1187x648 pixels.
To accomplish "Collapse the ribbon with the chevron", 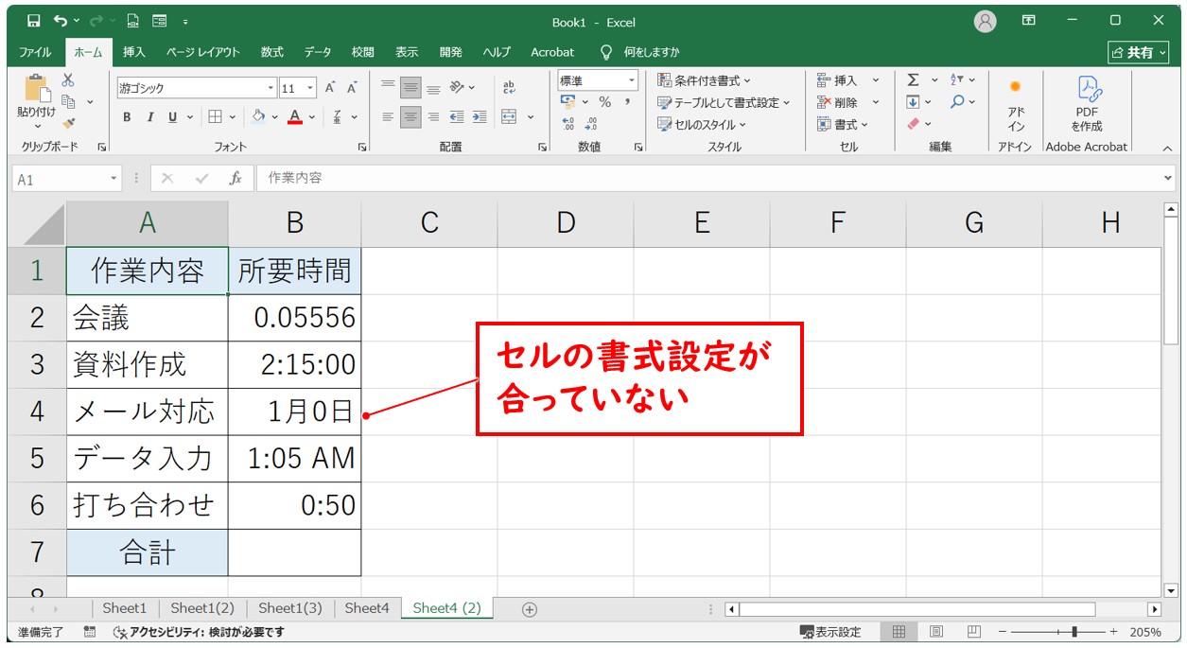I will [1166, 148].
